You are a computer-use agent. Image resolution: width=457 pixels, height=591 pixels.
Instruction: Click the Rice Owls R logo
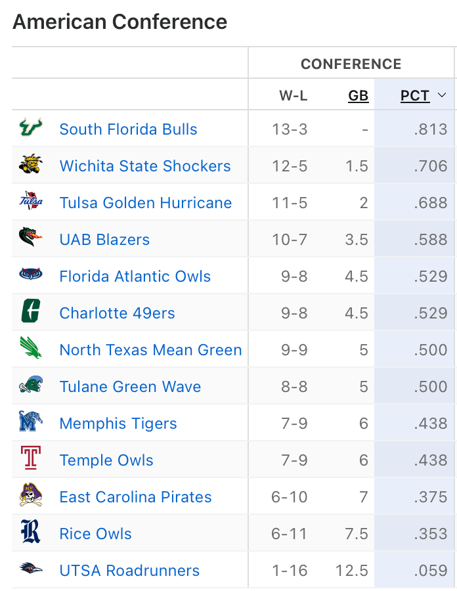pyautogui.click(x=31, y=533)
